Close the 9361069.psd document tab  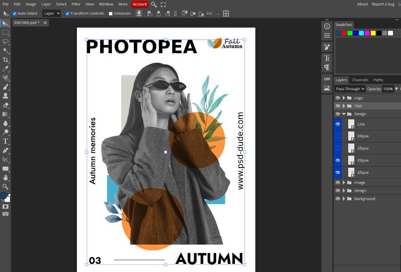pyautogui.click(x=45, y=23)
